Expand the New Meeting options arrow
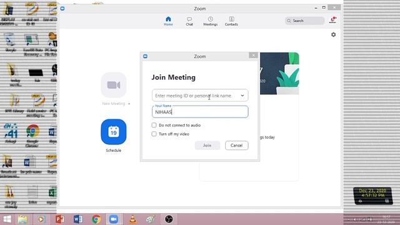This screenshot has width=400, height=225. (x=129, y=104)
